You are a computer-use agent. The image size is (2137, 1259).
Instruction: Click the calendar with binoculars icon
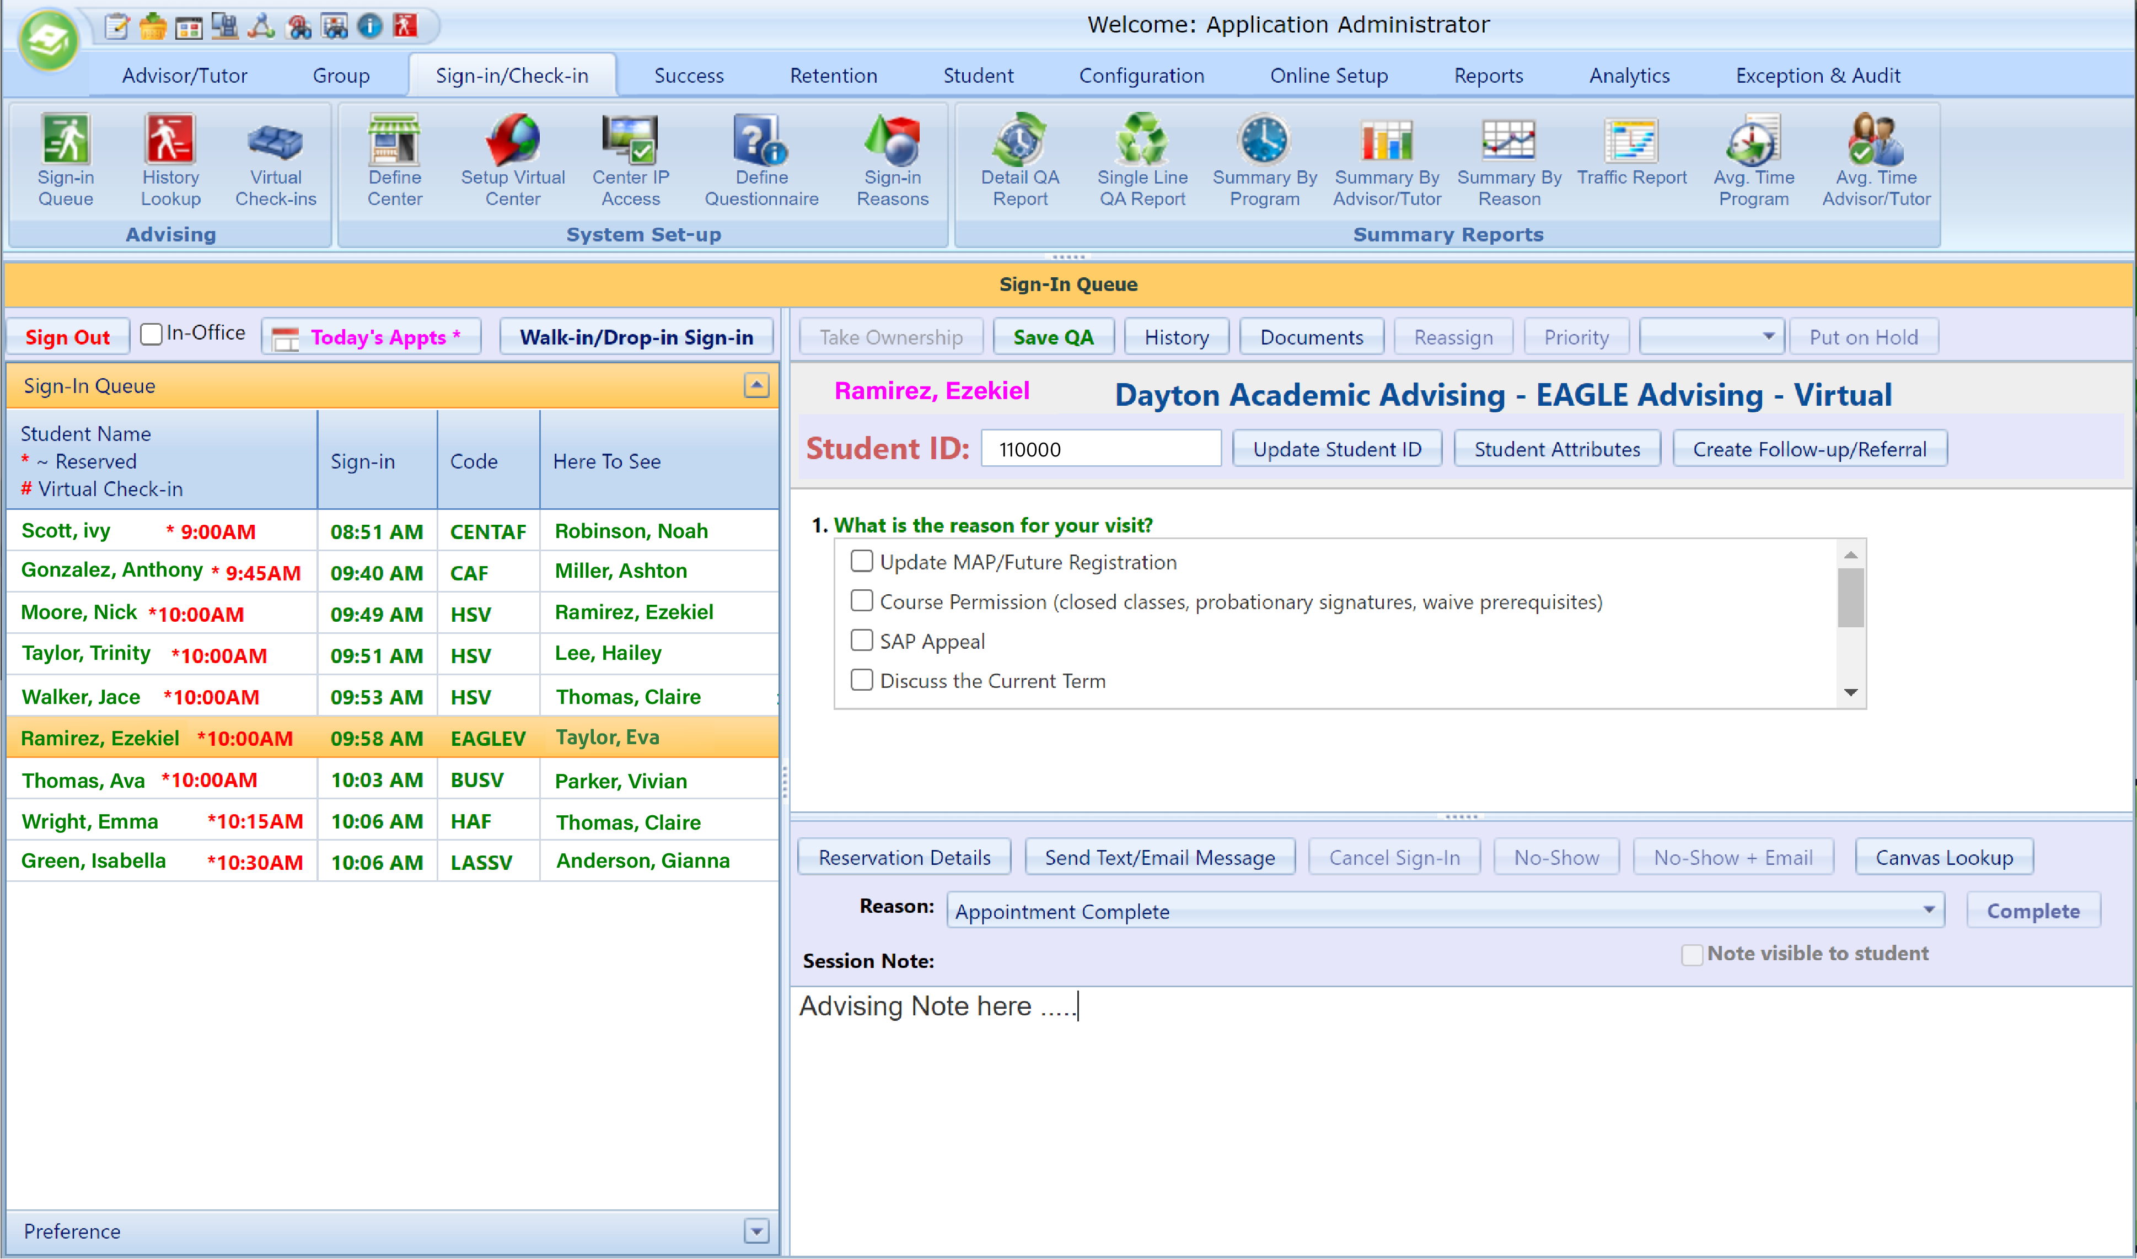tap(334, 27)
